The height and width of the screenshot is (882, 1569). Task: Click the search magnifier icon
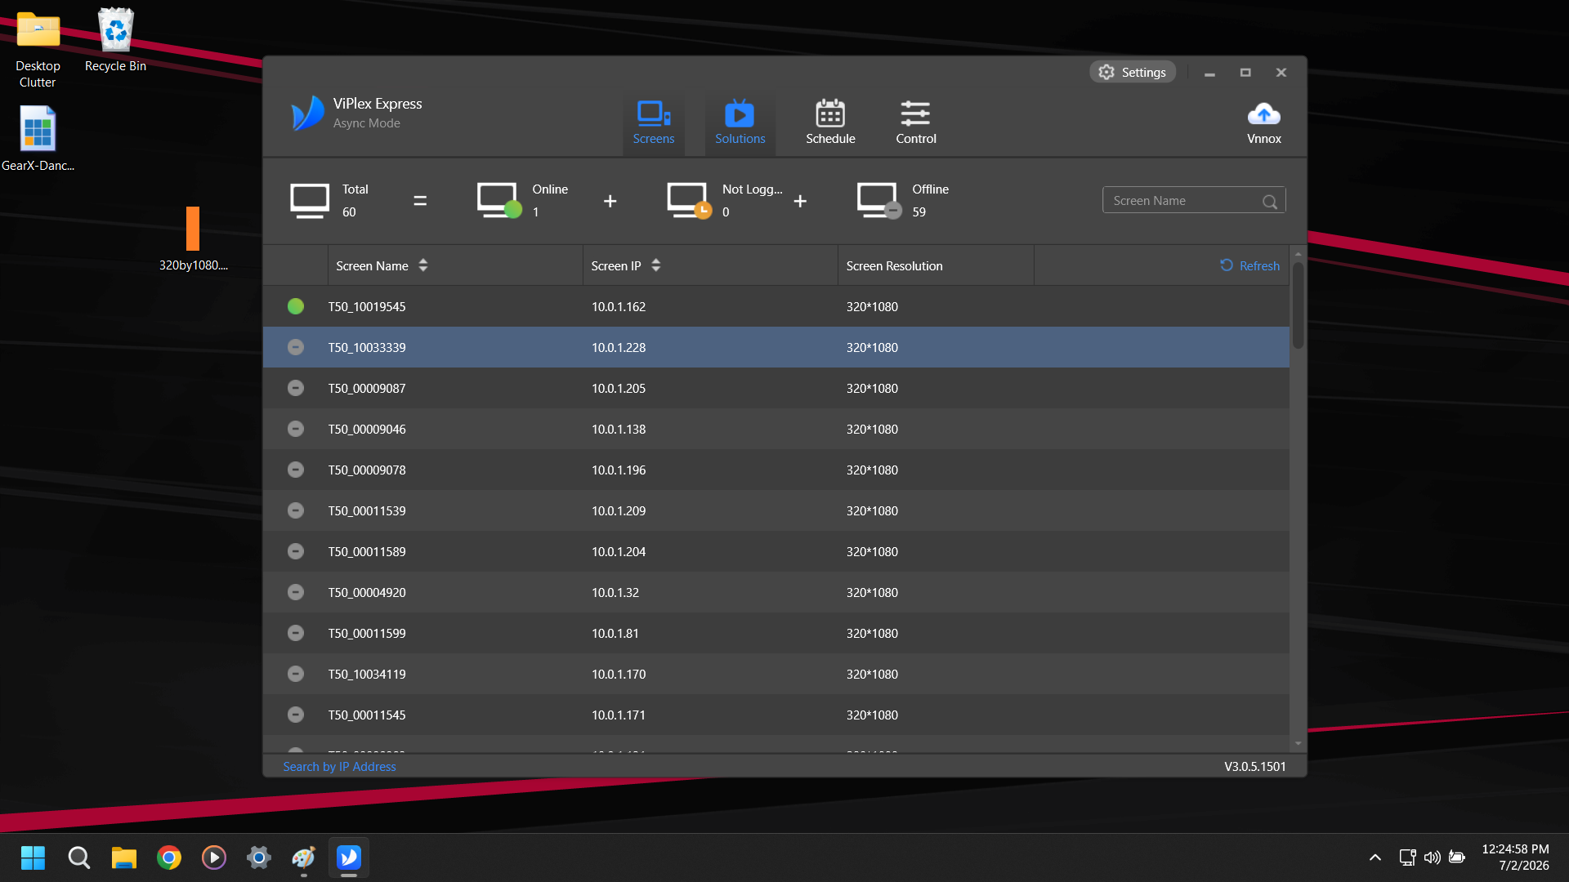(1270, 202)
